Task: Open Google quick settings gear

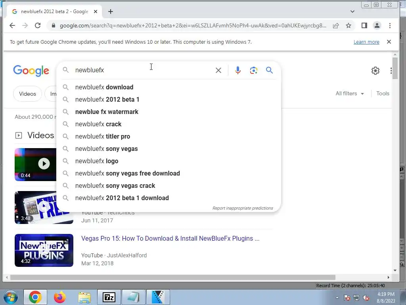Action: (x=375, y=71)
